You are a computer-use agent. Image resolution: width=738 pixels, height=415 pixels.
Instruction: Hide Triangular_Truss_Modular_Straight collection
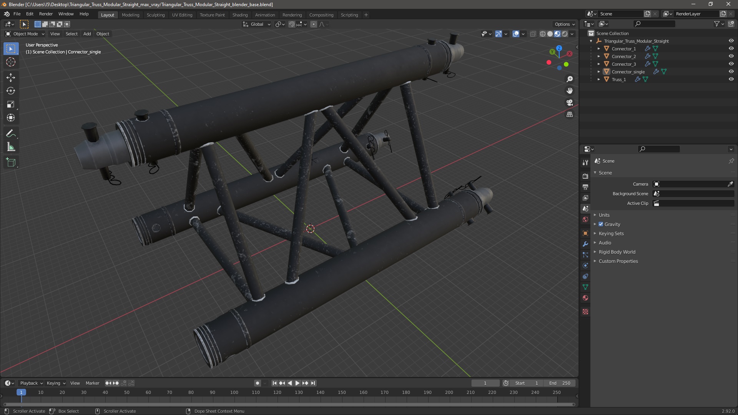pyautogui.click(x=731, y=41)
